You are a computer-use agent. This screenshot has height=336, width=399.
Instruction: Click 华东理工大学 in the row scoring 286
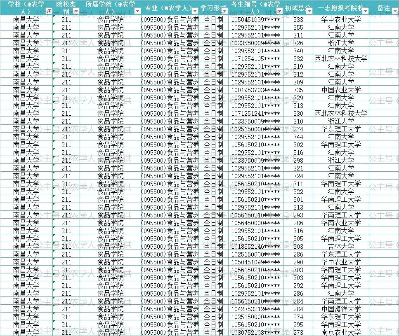point(341,254)
